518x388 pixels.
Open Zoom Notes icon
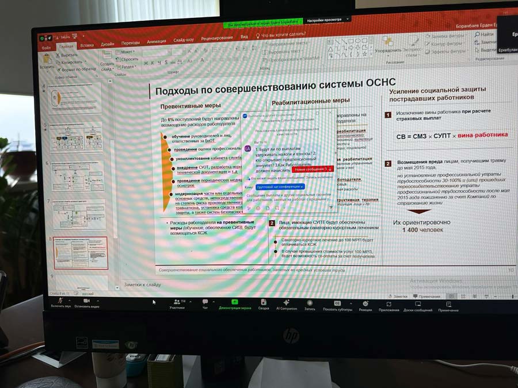coord(448,304)
